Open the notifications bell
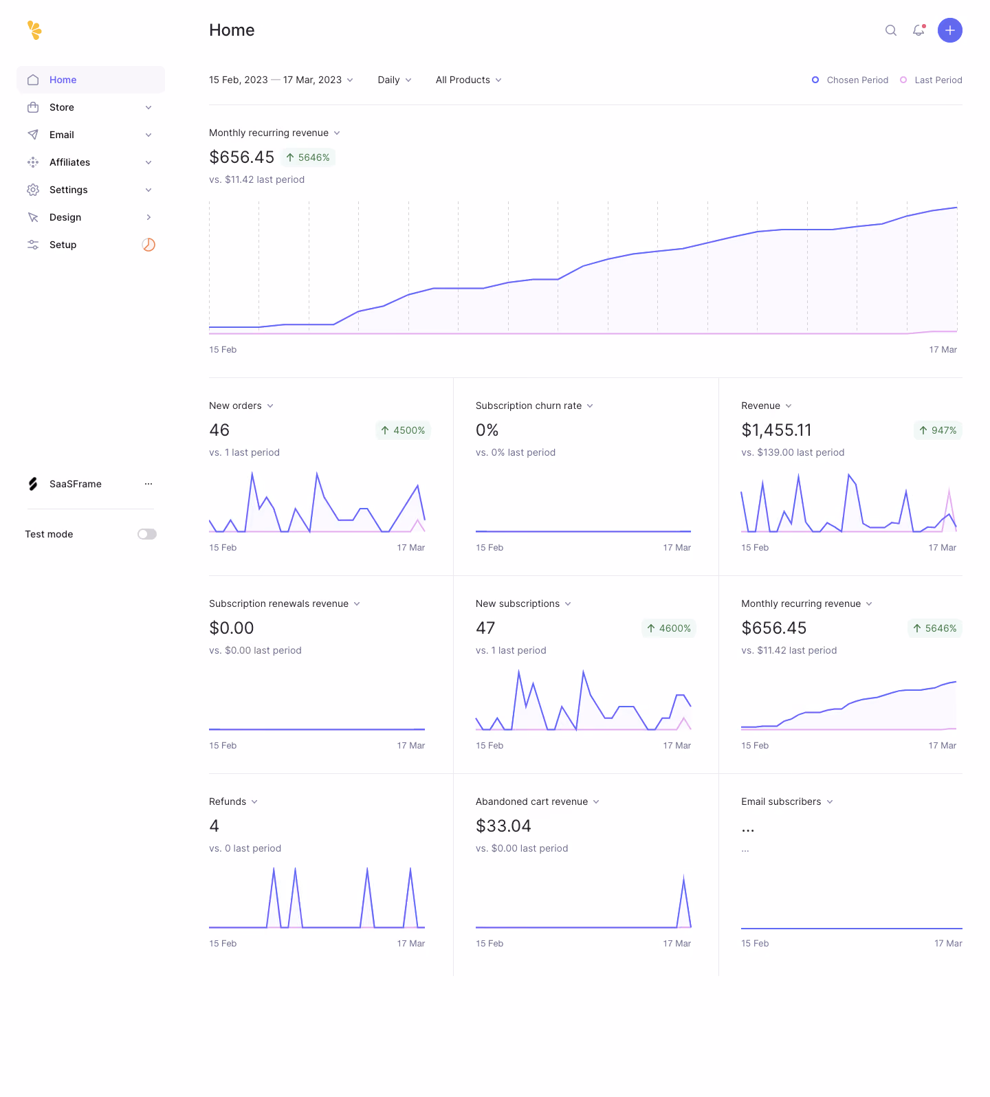The width and height of the screenshot is (990, 1097). click(918, 30)
